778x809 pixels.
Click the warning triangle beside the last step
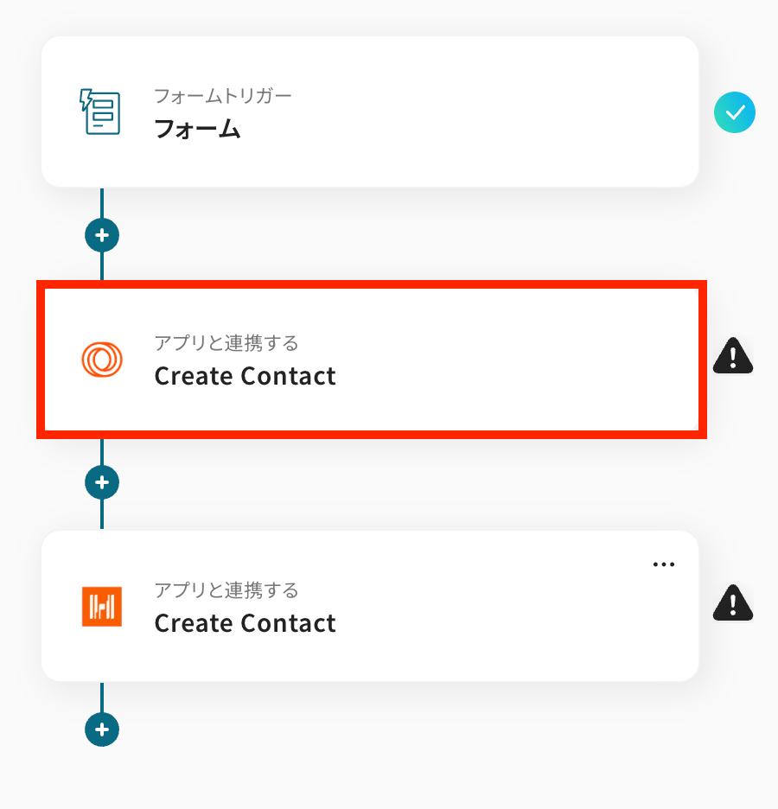coord(733,602)
